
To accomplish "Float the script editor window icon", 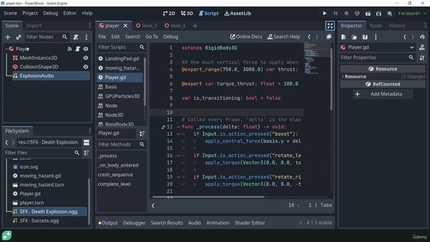I will 329,36.
